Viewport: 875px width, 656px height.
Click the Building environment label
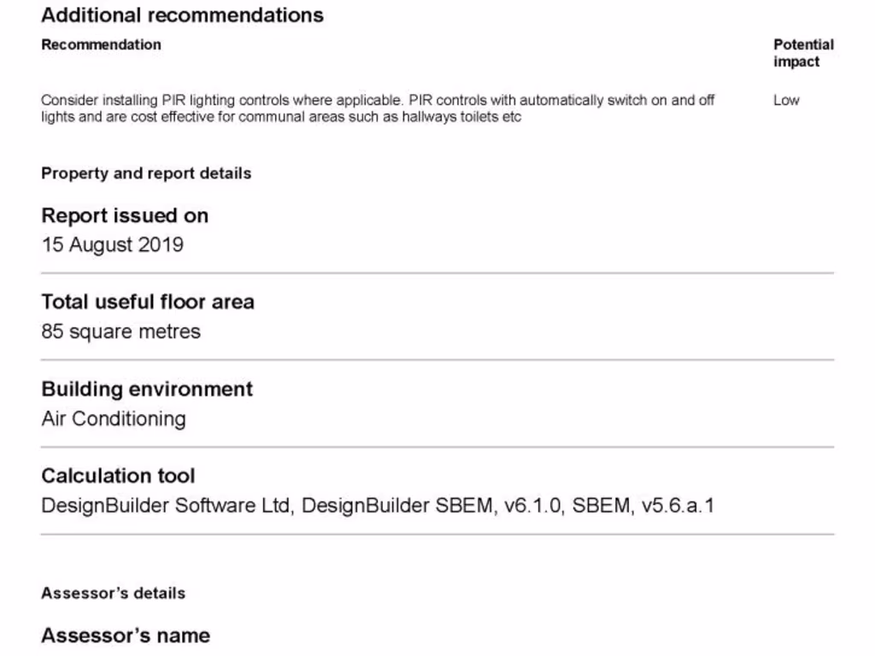(147, 389)
